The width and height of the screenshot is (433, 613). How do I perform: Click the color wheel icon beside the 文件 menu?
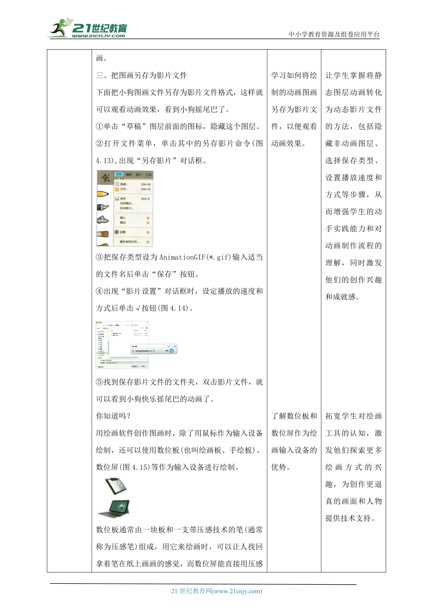pyautogui.click(x=105, y=177)
